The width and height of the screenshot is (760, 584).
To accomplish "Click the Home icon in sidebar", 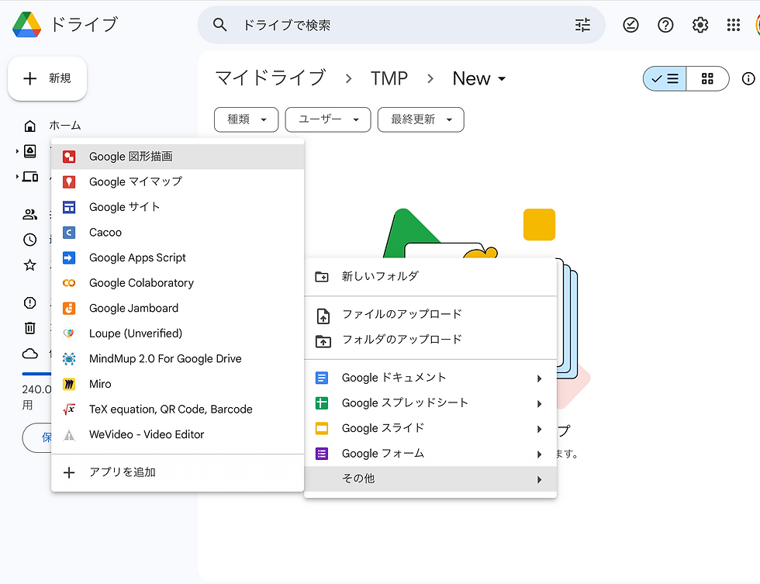I will [x=30, y=126].
